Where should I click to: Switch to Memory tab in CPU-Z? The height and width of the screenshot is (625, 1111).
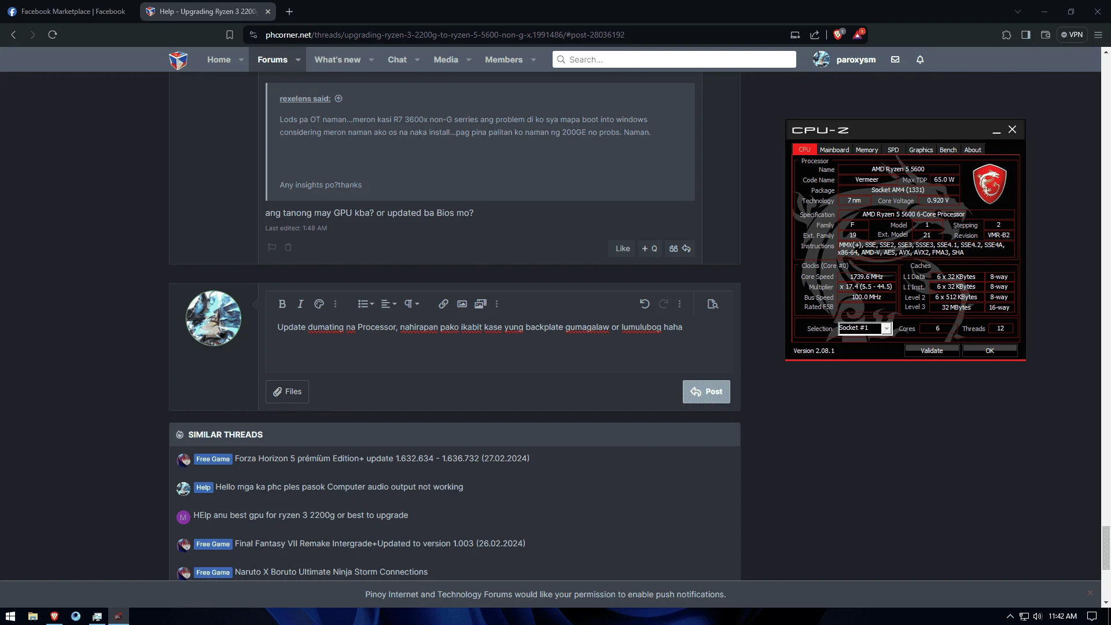click(867, 150)
